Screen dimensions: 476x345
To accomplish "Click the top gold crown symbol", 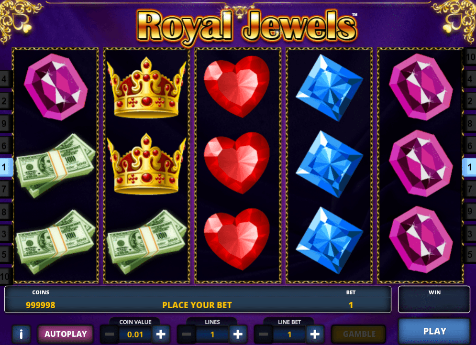I will 146,87.
